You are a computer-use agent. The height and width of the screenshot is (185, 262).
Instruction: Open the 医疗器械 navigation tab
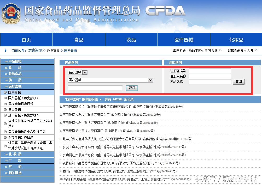184,40
